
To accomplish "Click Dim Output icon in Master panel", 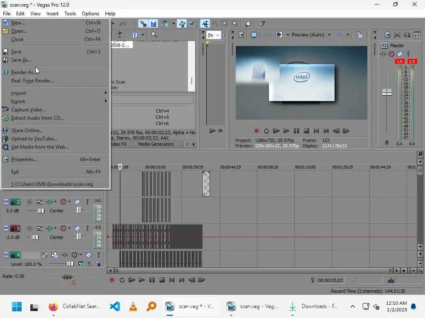I will pyautogui.click(x=407, y=35).
